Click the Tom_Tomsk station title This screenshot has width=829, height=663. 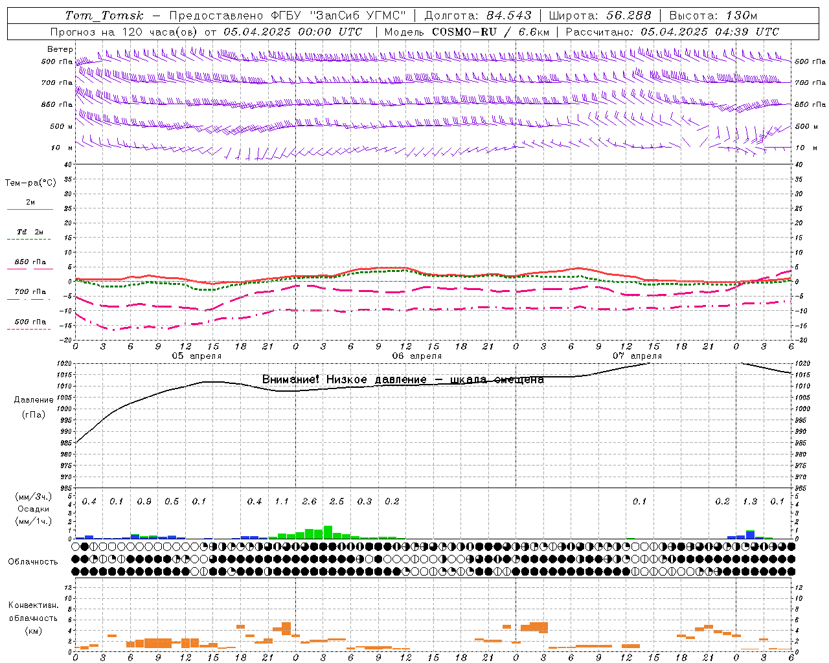(x=104, y=16)
